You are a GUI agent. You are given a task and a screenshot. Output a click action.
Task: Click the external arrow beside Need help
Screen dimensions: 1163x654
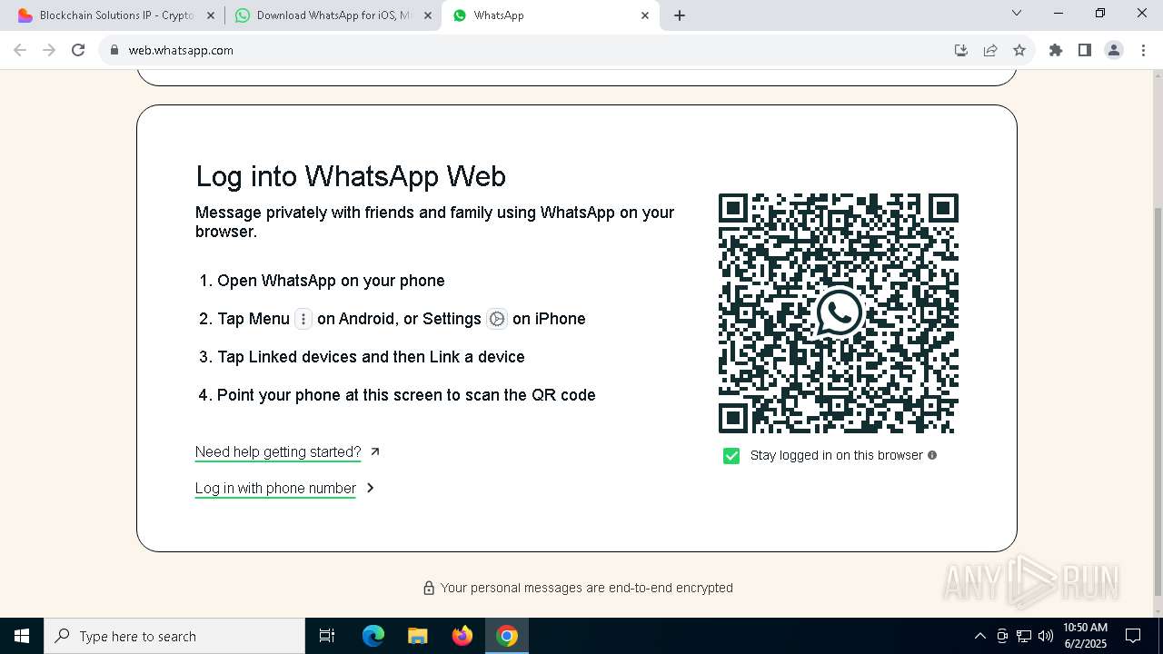tap(375, 451)
